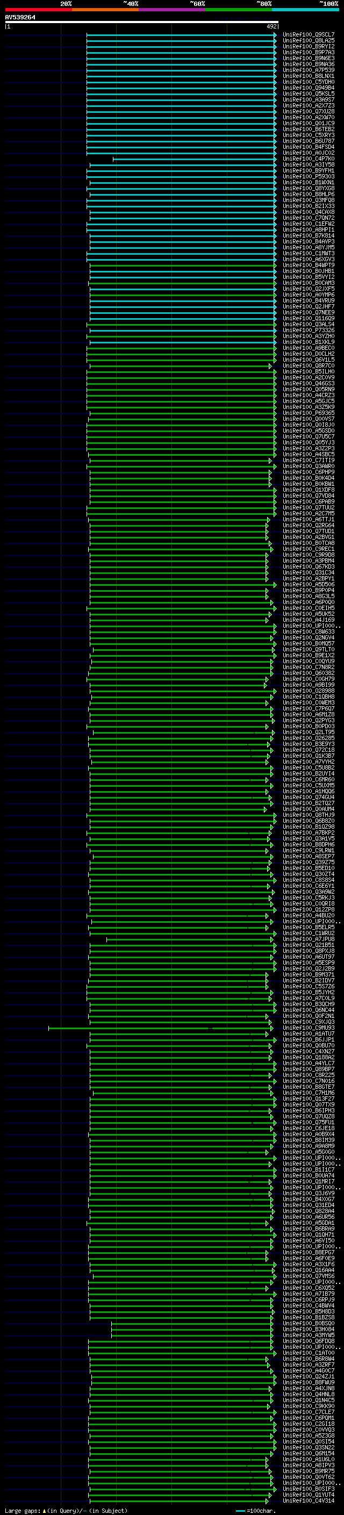Click label UniRef100_Q2PYG3
The width and height of the screenshot is (344, 1515).
coord(308,721)
